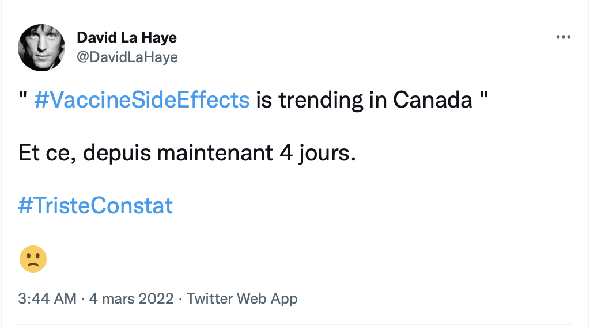Click the 4 mars 2022 date

pyautogui.click(x=131, y=299)
